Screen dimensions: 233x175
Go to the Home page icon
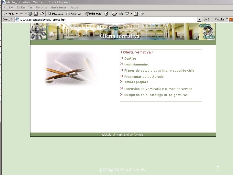[x=42, y=14]
